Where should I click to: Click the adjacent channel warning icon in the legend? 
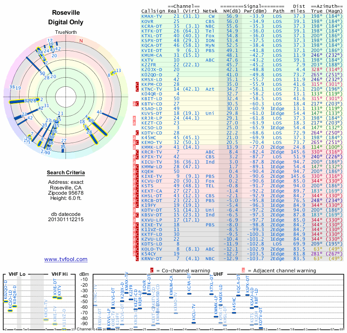click(243, 271)
